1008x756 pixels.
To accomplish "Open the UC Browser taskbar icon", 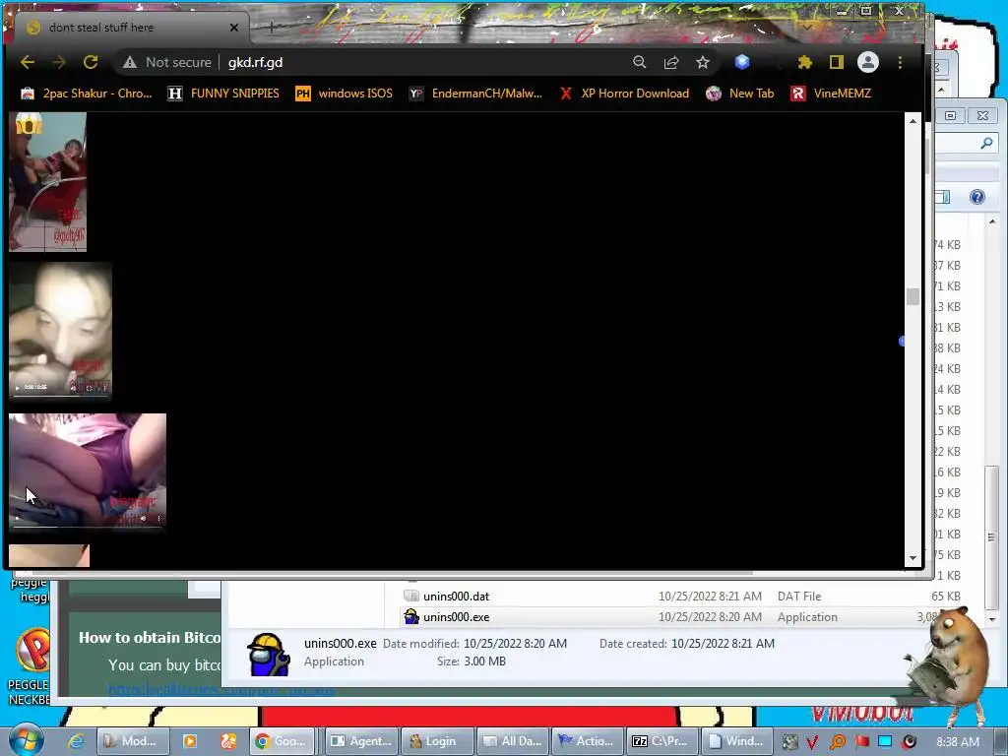I will click(227, 741).
